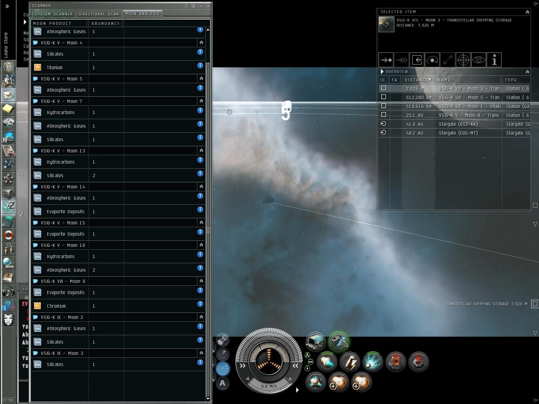539x404 pixels.
Task: Click the selected item station thumbnail
Action: pos(386,24)
